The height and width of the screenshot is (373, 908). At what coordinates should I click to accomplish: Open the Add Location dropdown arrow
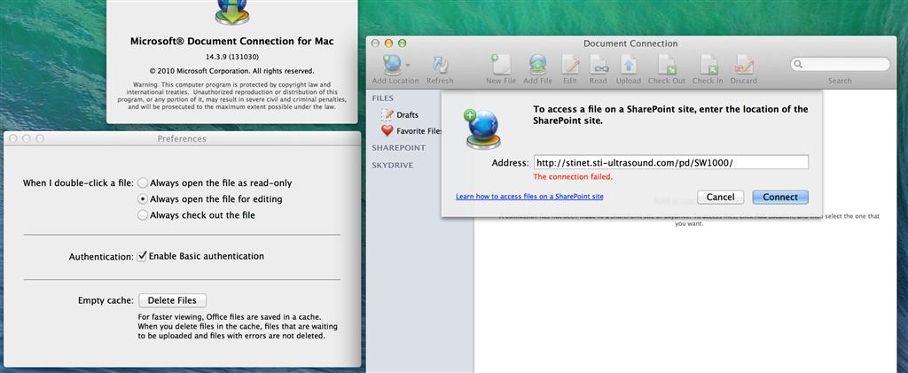(408, 65)
